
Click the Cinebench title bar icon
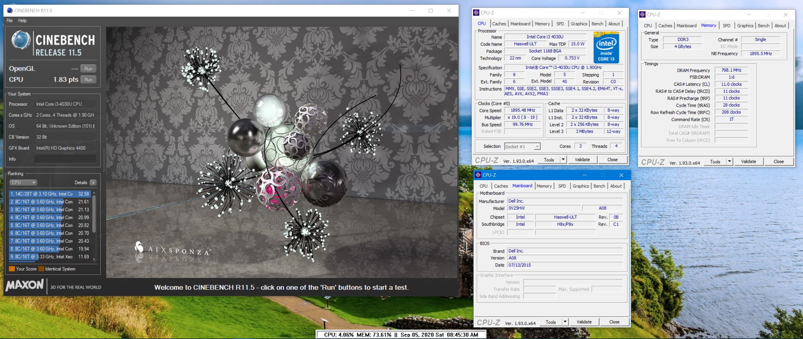pyautogui.click(x=10, y=10)
